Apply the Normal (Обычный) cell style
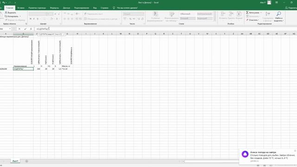The width and height of the screenshot is (297, 167). [x=187, y=14]
